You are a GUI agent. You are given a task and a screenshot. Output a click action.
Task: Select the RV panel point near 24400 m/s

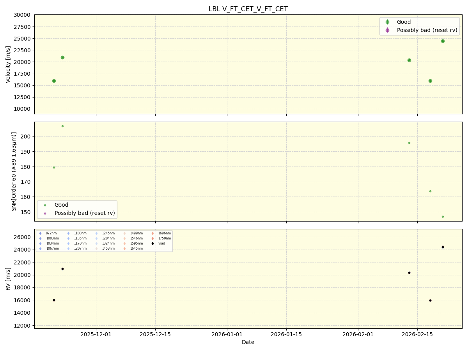443,247
